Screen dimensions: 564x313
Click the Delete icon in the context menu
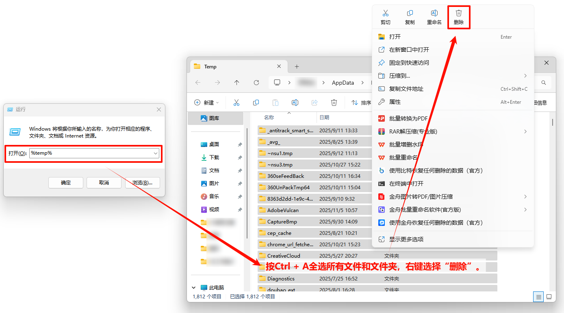coord(458,17)
